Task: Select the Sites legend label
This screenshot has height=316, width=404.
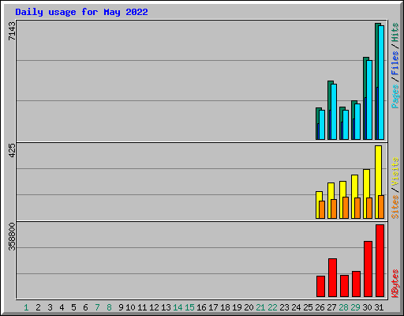Action: [x=395, y=207]
